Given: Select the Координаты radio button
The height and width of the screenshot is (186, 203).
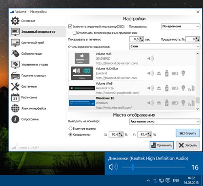Looking at the screenshot, I should point(70,135).
